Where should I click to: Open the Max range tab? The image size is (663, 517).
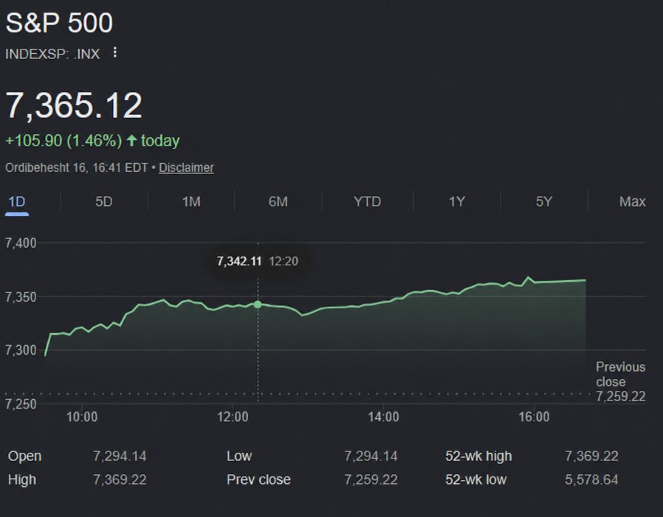point(632,201)
